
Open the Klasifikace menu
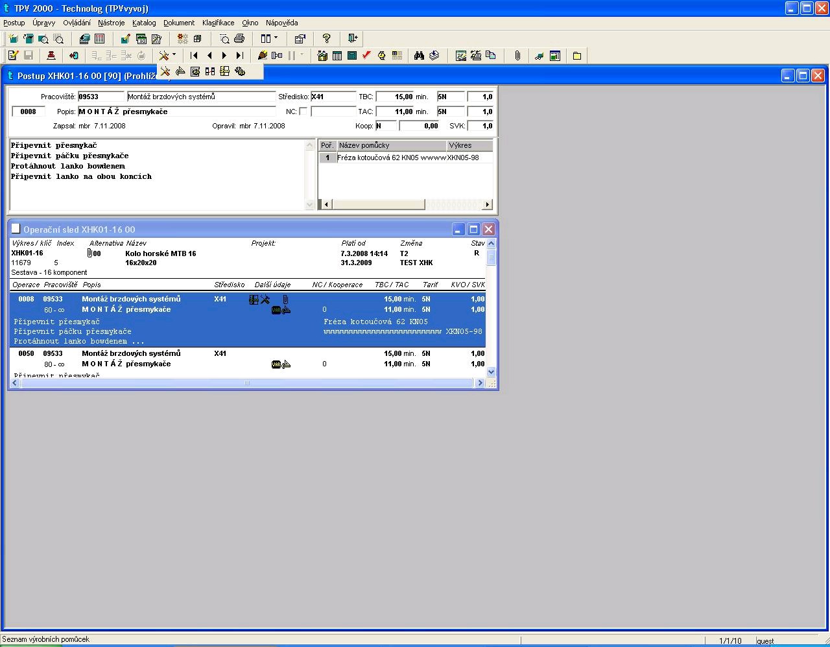click(x=218, y=23)
